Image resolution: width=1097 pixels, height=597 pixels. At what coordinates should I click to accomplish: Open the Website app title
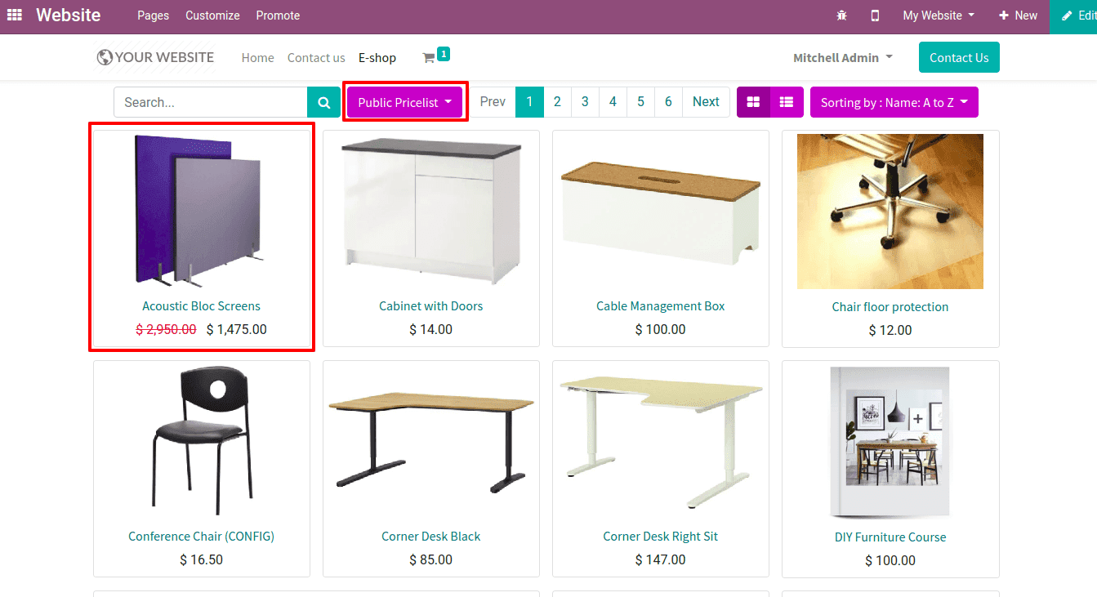coord(69,16)
